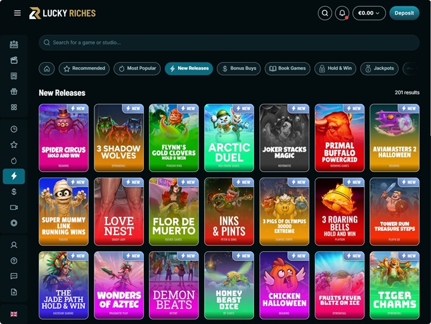This screenshot has width=431, height=324.
Task: Open the document sidebar icon
Action: [14, 292]
